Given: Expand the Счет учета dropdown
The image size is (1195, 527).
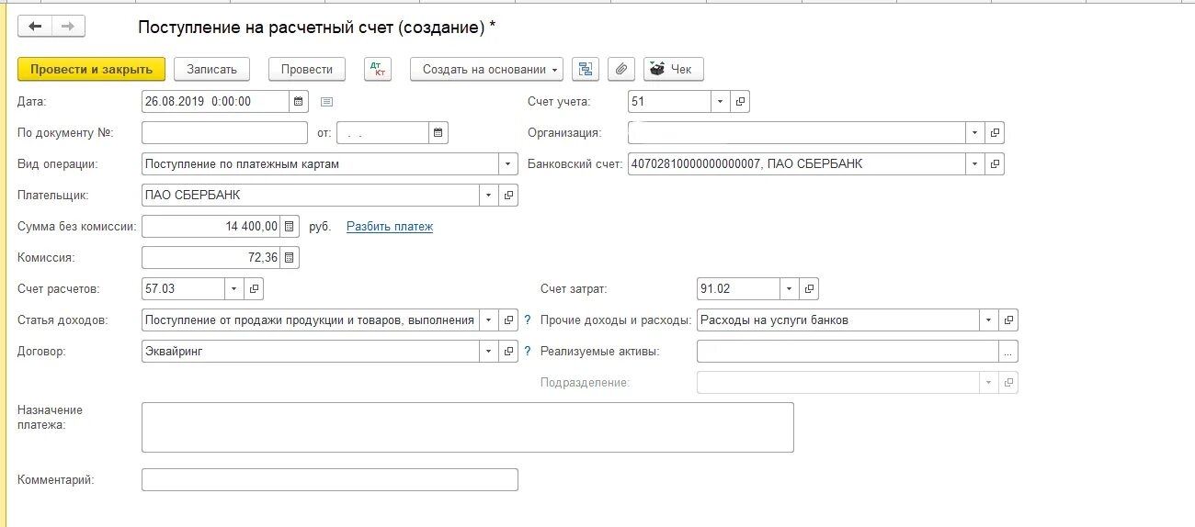Looking at the screenshot, I should point(720,101).
